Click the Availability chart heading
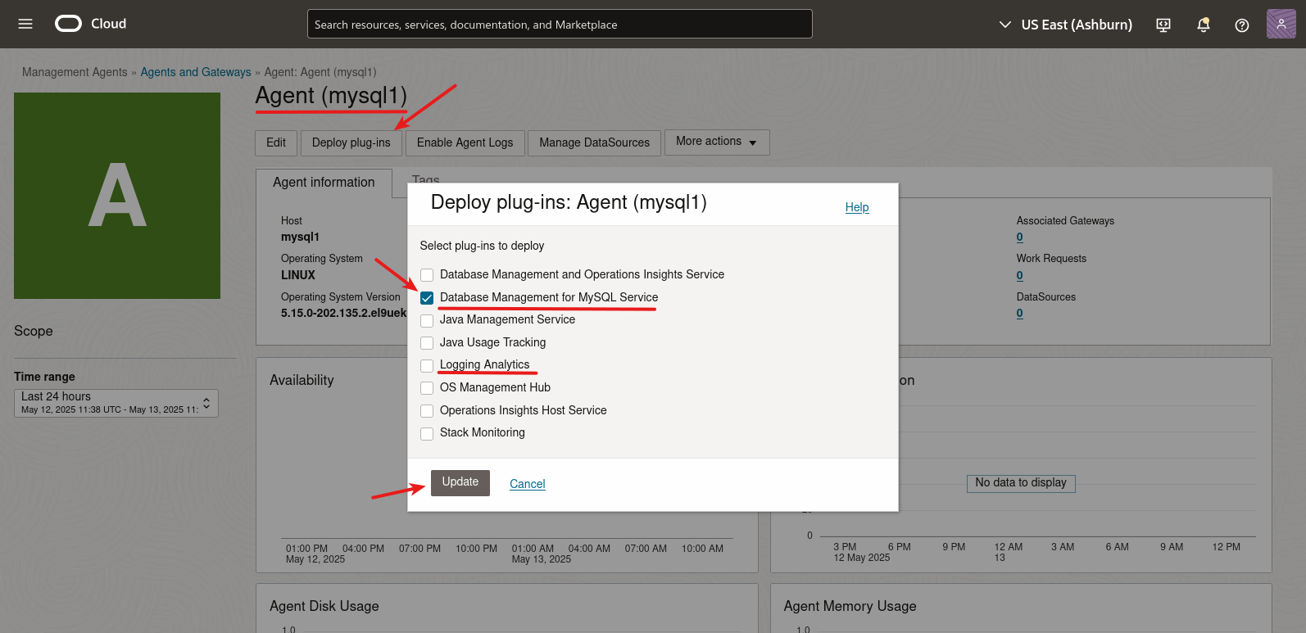Viewport: 1306px width, 633px height. pos(302,380)
